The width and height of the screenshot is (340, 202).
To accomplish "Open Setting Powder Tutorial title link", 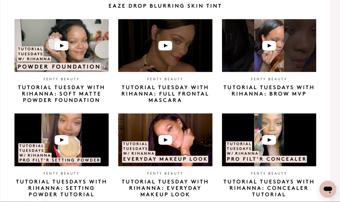I will (61, 188).
